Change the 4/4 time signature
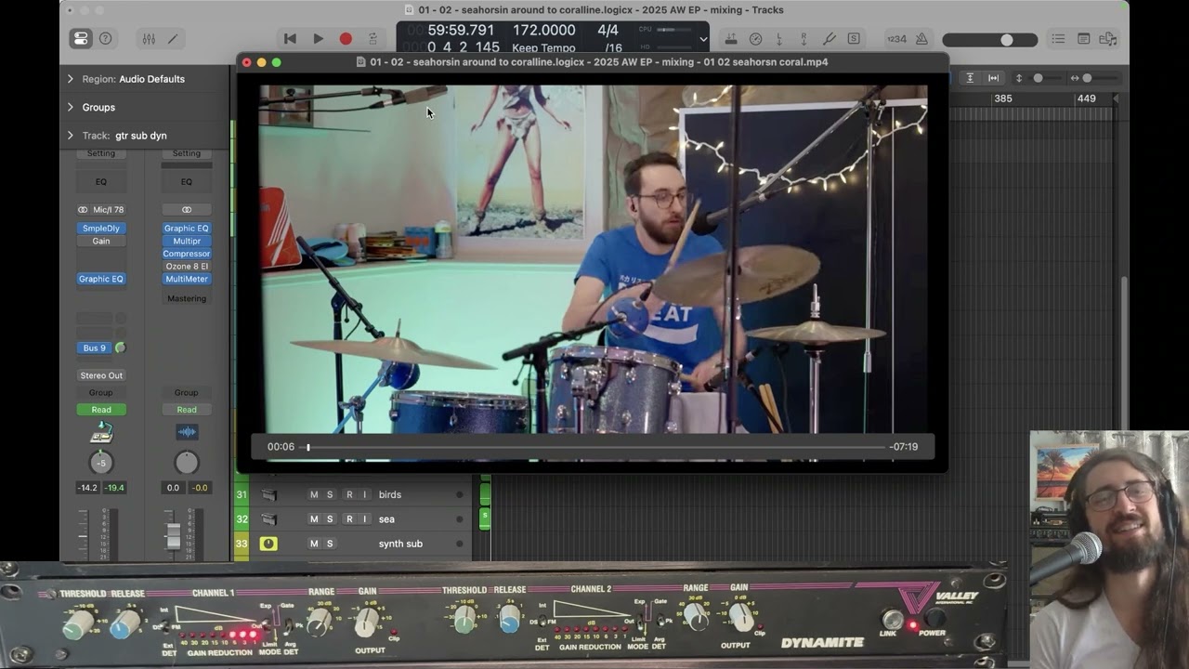The height and width of the screenshot is (669, 1189). (x=608, y=31)
